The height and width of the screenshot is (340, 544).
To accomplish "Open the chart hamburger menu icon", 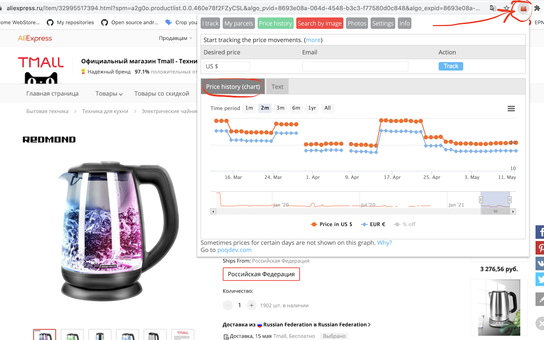I will 511,109.
